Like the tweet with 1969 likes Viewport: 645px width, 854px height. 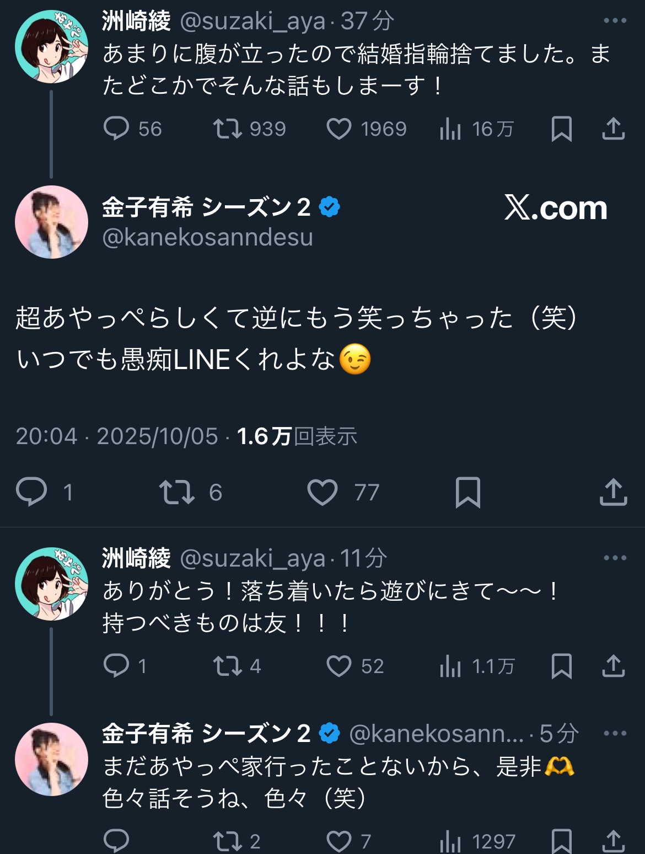339,129
